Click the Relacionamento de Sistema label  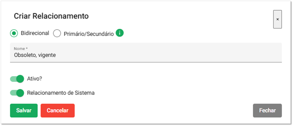pos(61,93)
